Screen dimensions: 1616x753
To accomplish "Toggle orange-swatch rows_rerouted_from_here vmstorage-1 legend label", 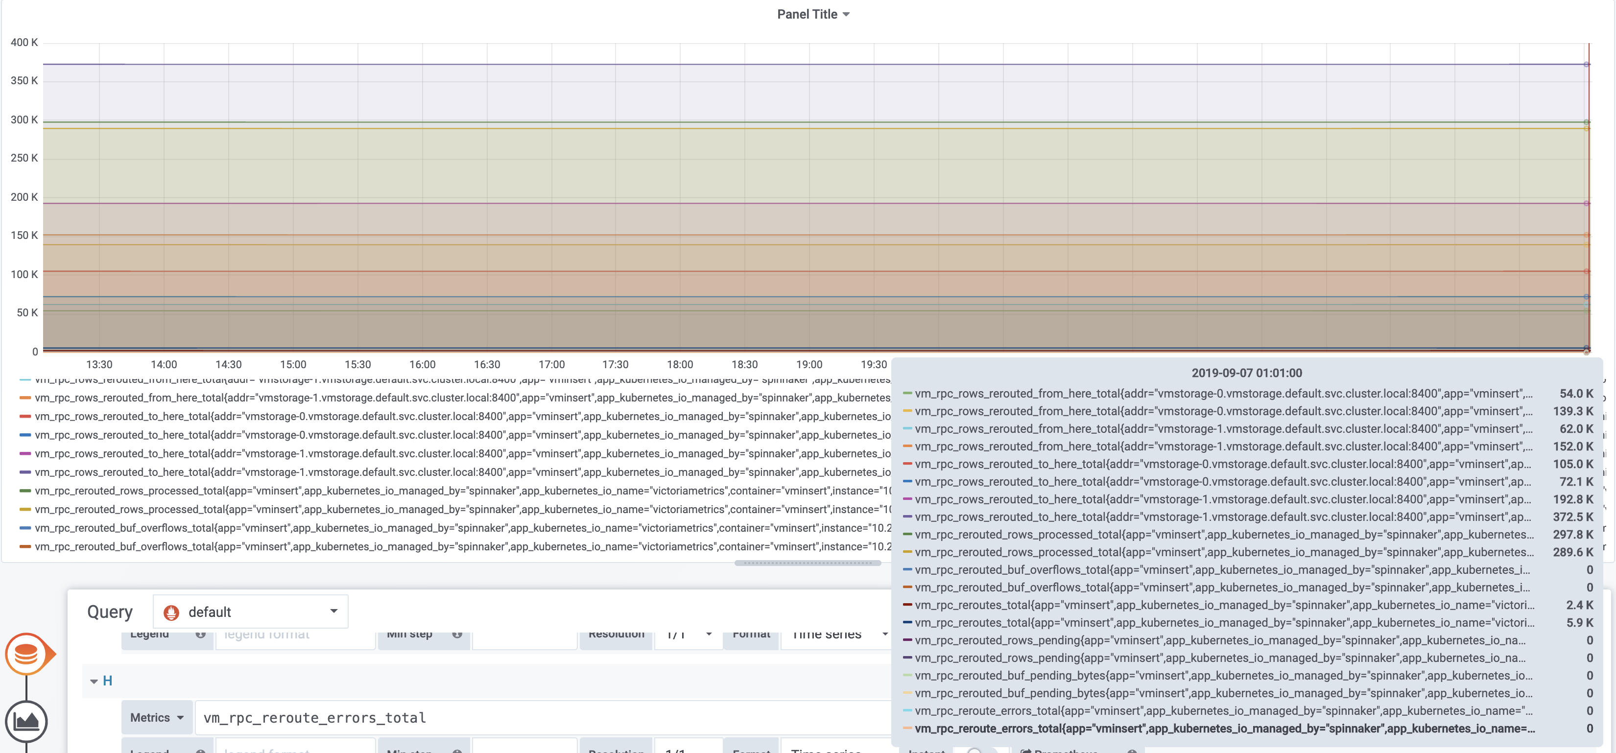I will tap(463, 398).
